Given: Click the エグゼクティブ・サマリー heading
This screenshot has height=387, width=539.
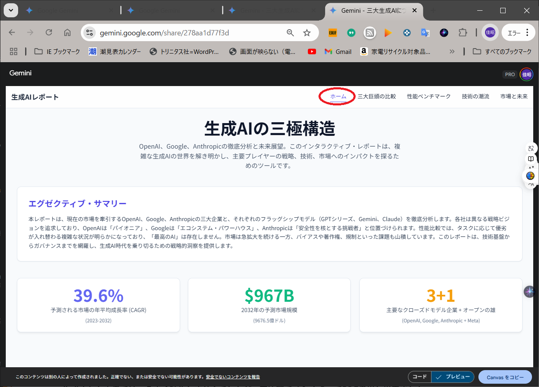Looking at the screenshot, I should click(x=77, y=203).
